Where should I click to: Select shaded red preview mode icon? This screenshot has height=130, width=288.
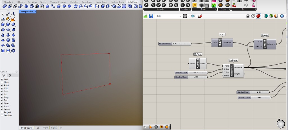258,16
